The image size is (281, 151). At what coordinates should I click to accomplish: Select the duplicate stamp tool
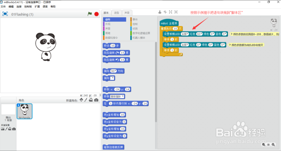(160, 12)
